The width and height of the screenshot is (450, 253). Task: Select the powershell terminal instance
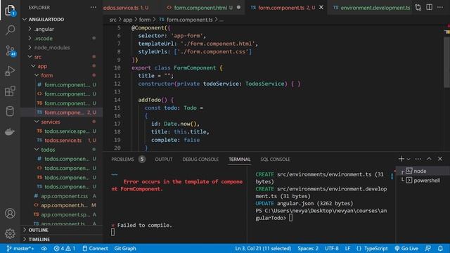(x=423, y=180)
